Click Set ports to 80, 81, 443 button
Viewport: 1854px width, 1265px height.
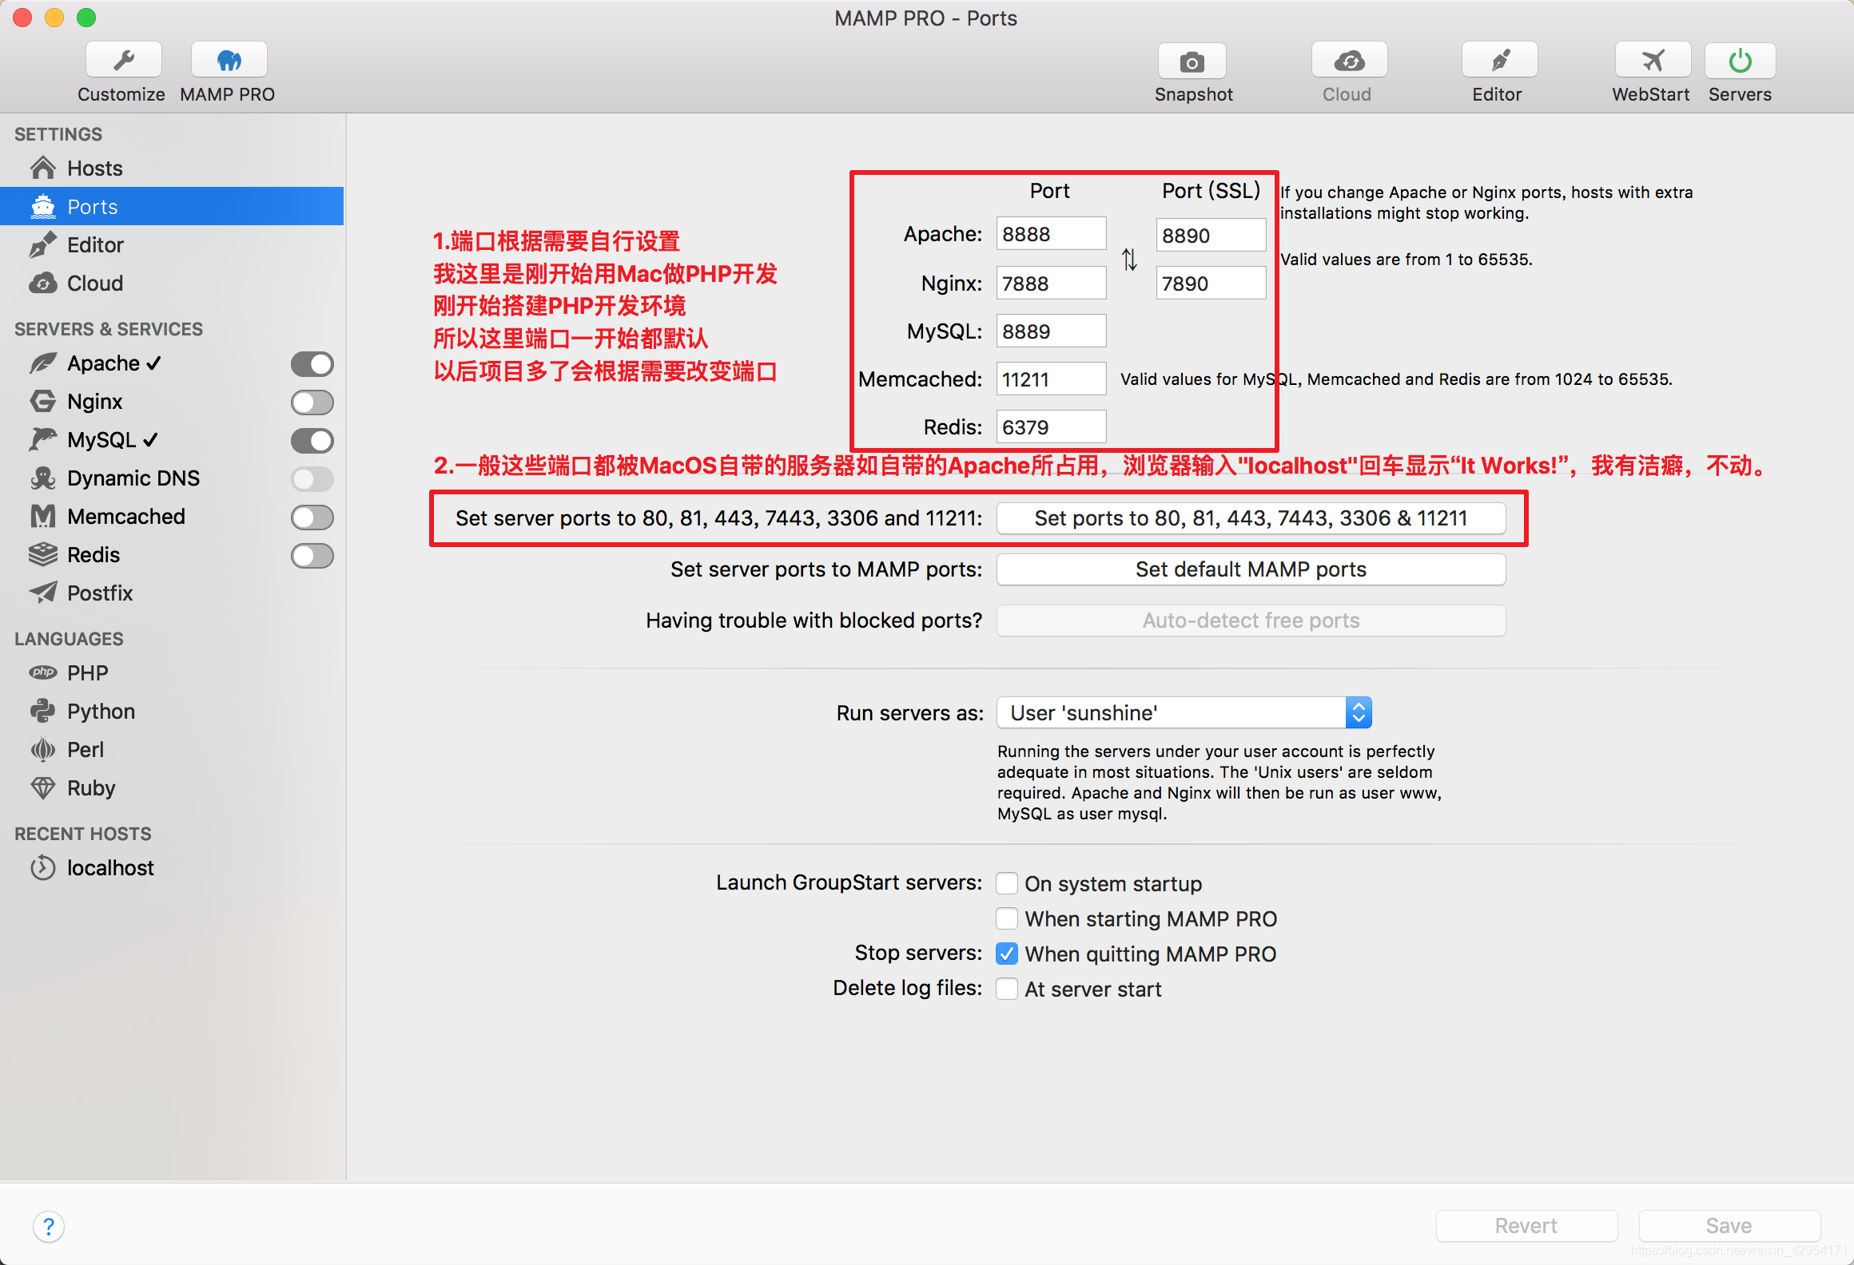(x=1250, y=518)
